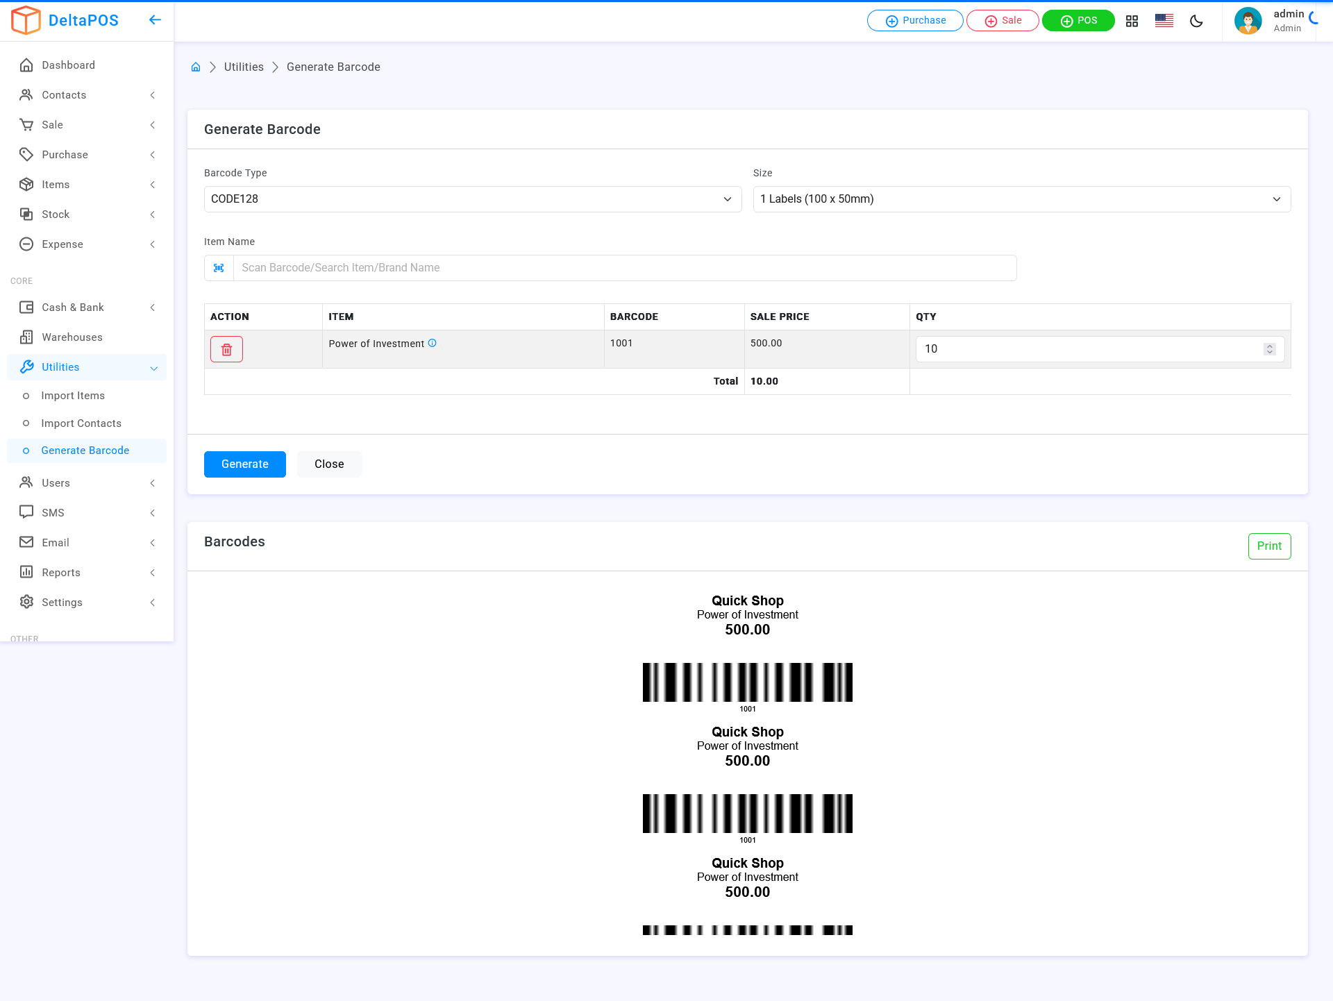Screen dimensions: 1333x1001
Task: Change language via the US flag
Action: pyautogui.click(x=1164, y=21)
